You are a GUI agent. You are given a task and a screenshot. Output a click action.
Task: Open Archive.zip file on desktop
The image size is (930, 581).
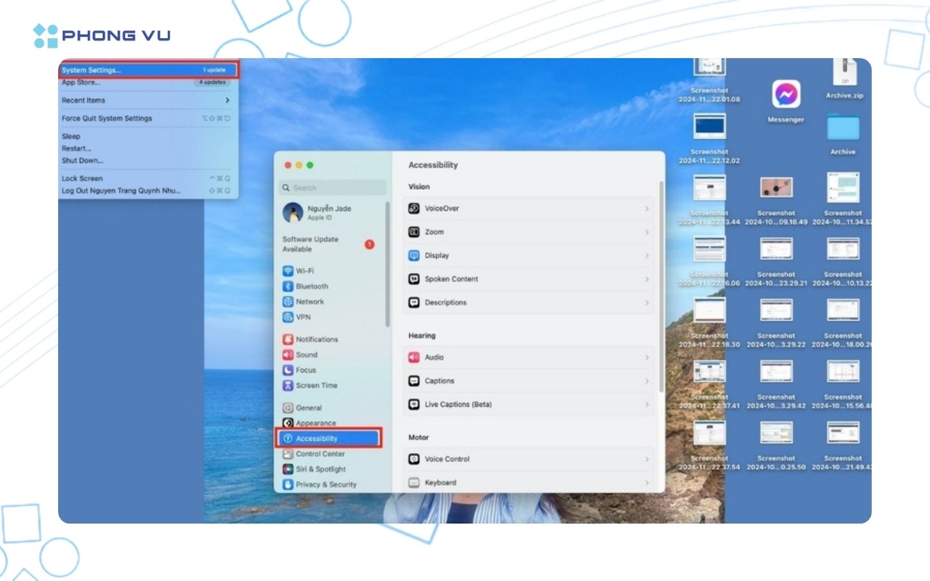coord(844,72)
